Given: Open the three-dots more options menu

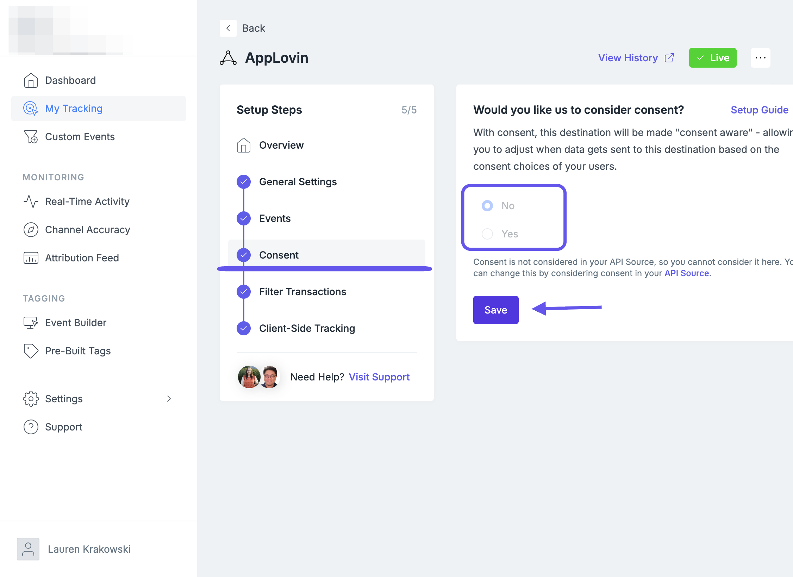Looking at the screenshot, I should 761,58.
